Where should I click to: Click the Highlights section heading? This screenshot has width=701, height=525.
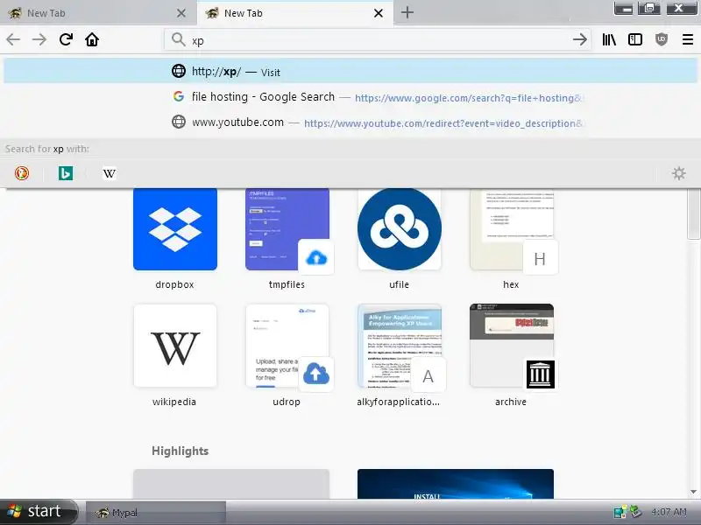(x=181, y=451)
